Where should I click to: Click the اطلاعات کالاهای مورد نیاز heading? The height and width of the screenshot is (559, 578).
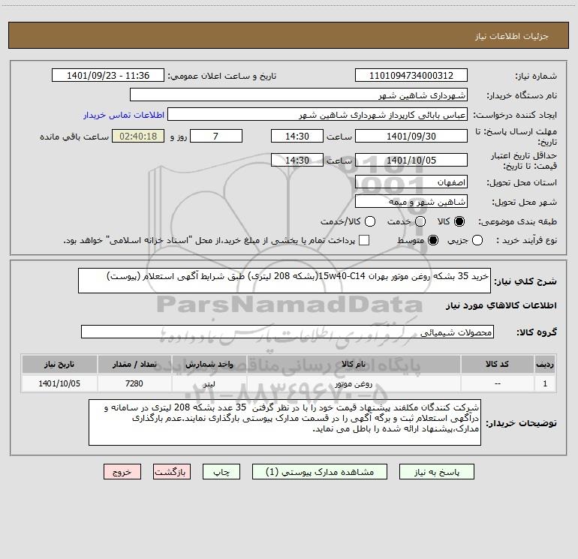pos(501,305)
